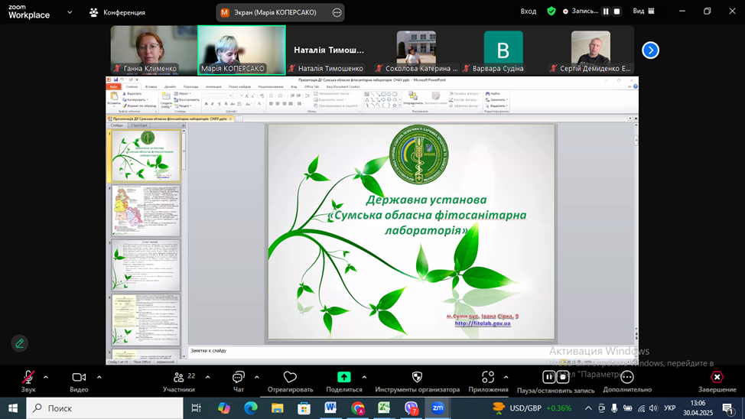Select Ганна Клименко video tile
This screenshot has height=419, width=745.
[154, 50]
